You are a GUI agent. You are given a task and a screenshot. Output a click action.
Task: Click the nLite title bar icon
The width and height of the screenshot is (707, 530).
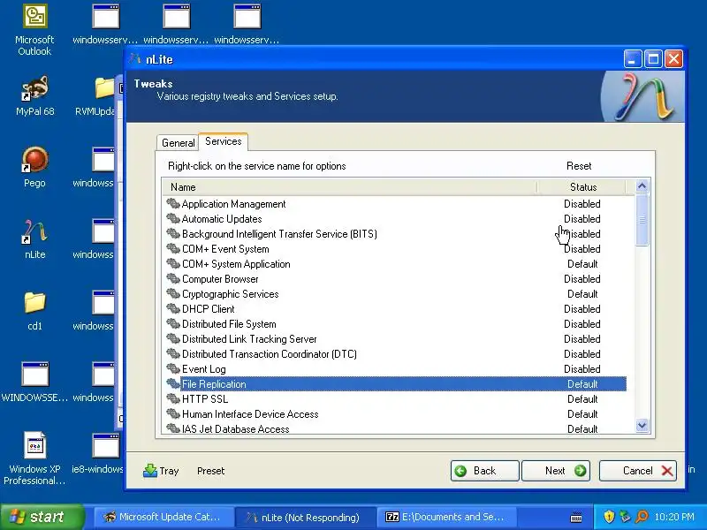(135, 59)
